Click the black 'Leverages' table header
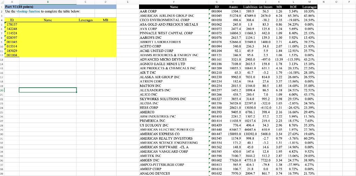This screenshot has height=176, width=356. (x=309, y=7)
